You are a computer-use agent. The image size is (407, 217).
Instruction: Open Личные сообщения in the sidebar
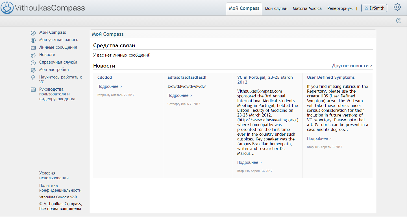coord(58,47)
